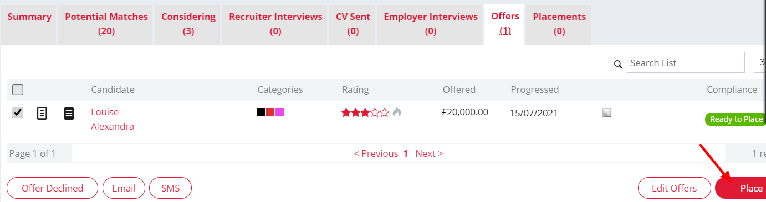Click the Offer Declined button

click(52, 188)
